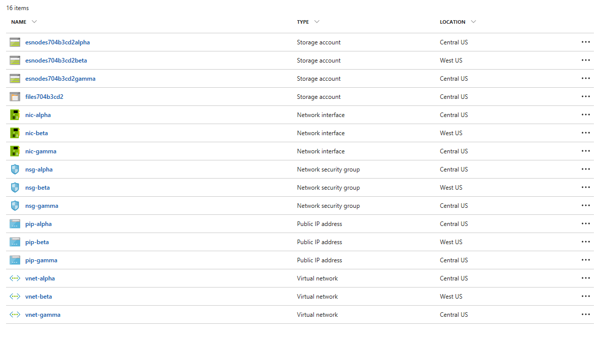Expand the TYPE column sort chevron
603x343 pixels.
(316, 22)
